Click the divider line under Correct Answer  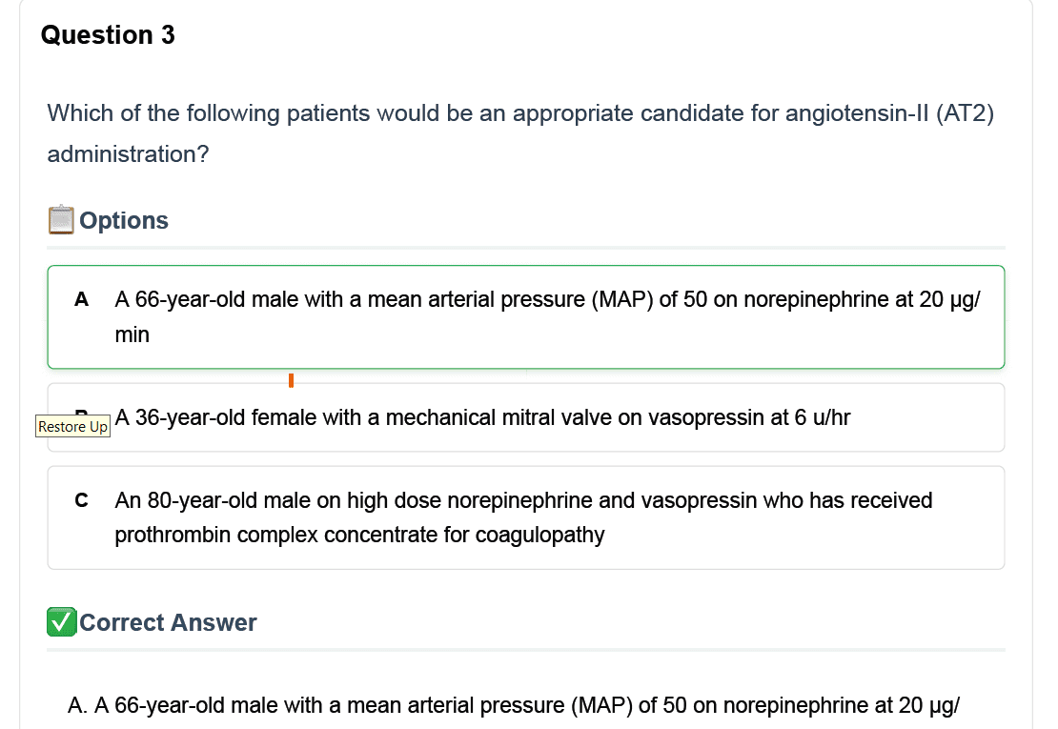(525, 650)
